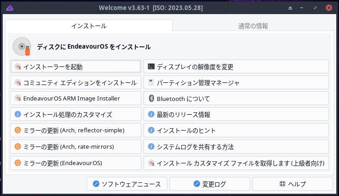Open Bluetooth について information
This screenshot has width=339, height=196.
pyautogui.click(x=236, y=98)
